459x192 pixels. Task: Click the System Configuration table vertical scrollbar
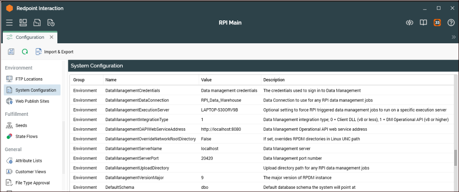click(455, 158)
